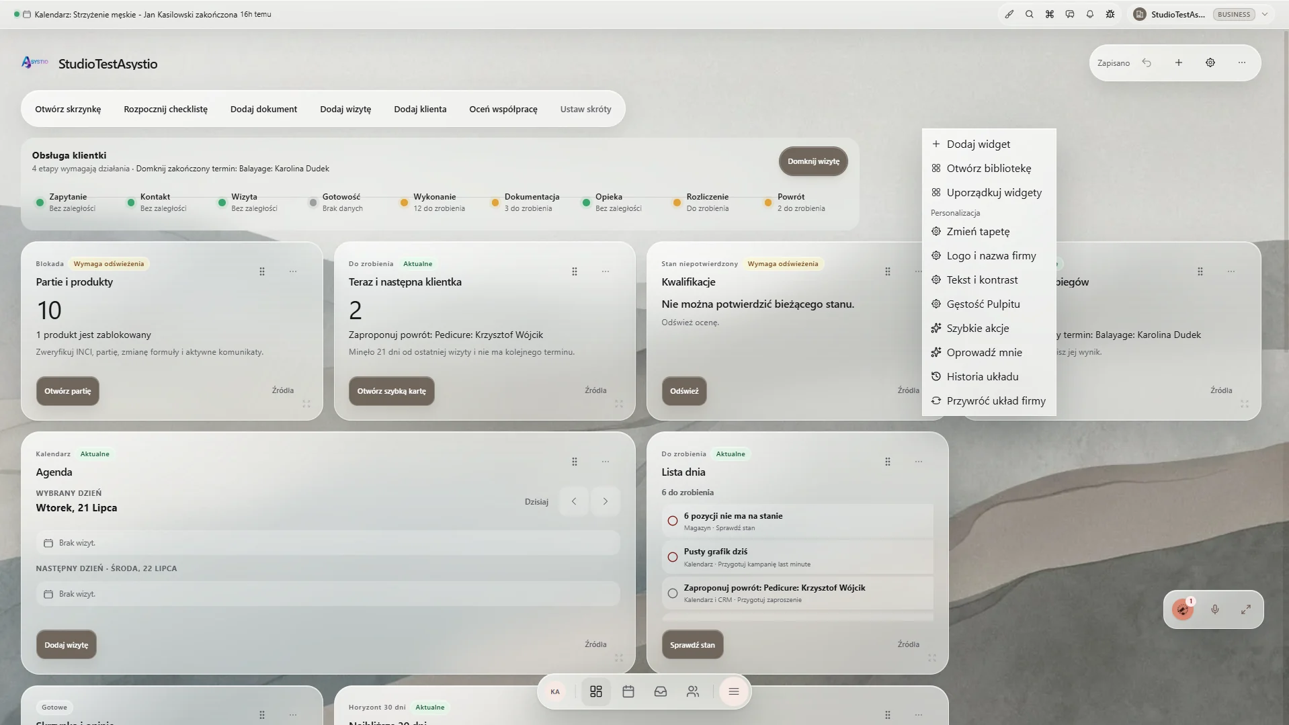
Task: Choose Logo i nazwa firmy option
Action: coord(989,256)
